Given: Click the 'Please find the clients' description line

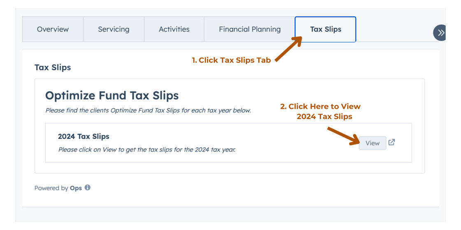Looking at the screenshot, I should point(148,111).
